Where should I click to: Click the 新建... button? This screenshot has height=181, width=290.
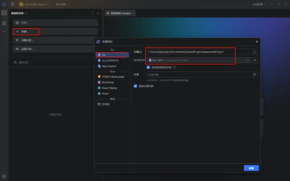click(55, 31)
